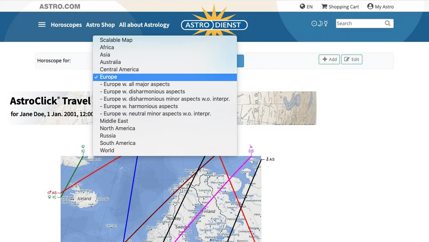The width and height of the screenshot is (429, 242).
Task: Click the search magnifier icon
Action: (387, 23)
